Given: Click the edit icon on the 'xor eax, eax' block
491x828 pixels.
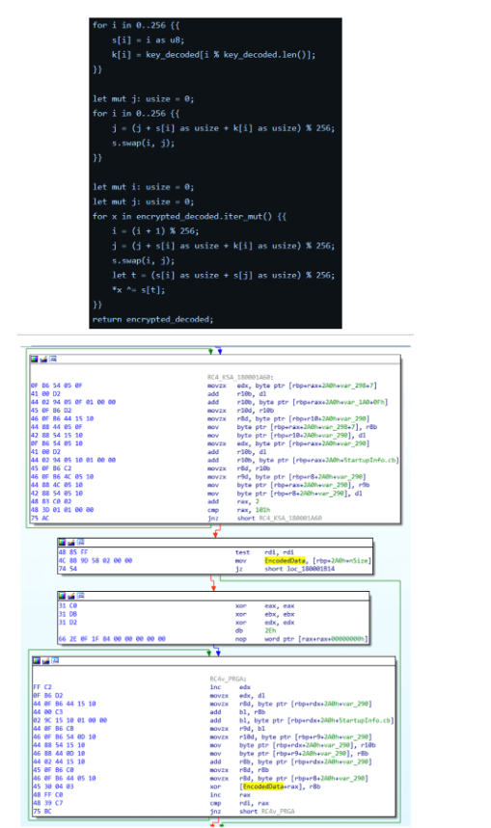Looking at the screenshot, I should 70,596.
